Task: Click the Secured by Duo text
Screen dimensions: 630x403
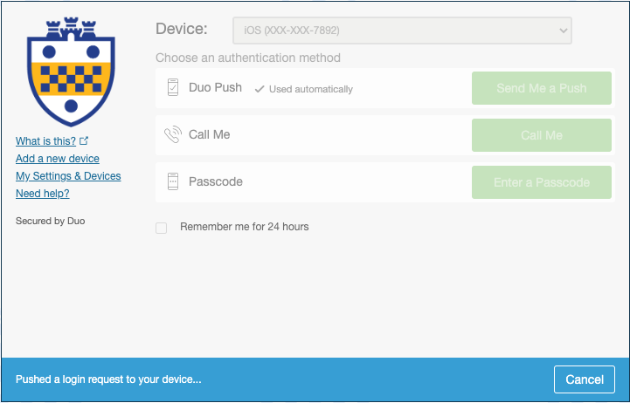Action: 50,221
